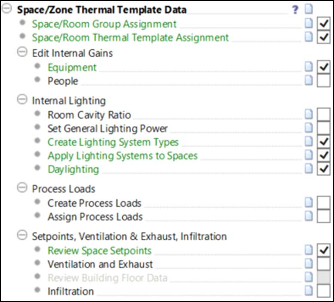The height and width of the screenshot is (302, 334).
Task: Collapse the Process Loads section
Action: pyautogui.click(x=22, y=188)
